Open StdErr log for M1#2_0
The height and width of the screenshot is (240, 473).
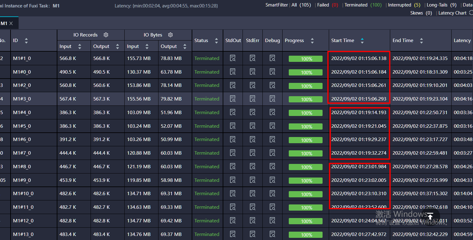pos(253,85)
